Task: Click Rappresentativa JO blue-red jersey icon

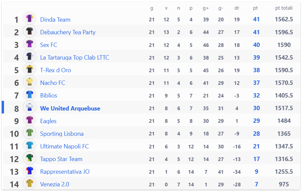Action: 30,170
